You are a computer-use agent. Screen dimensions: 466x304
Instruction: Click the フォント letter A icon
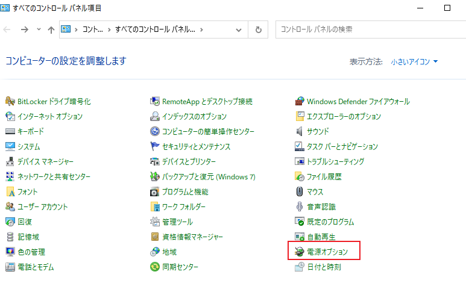[x=10, y=192]
